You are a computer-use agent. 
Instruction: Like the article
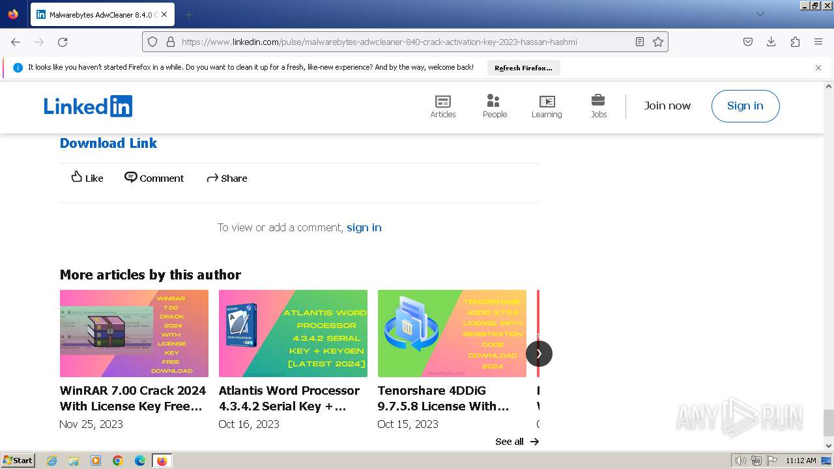point(87,178)
